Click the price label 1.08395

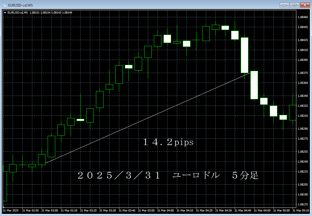[303, 60]
